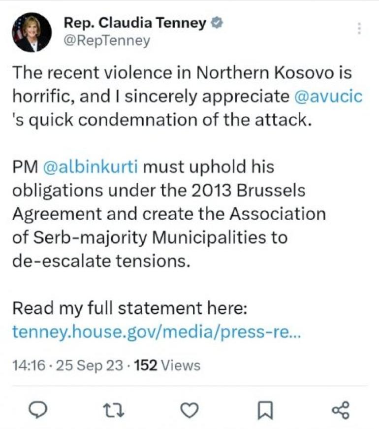Open the share icon options
Viewport: 379px width, 429px height.
[341, 410]
